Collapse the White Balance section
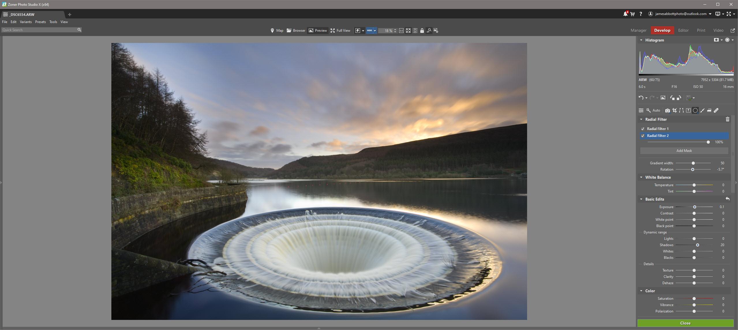 641,177
